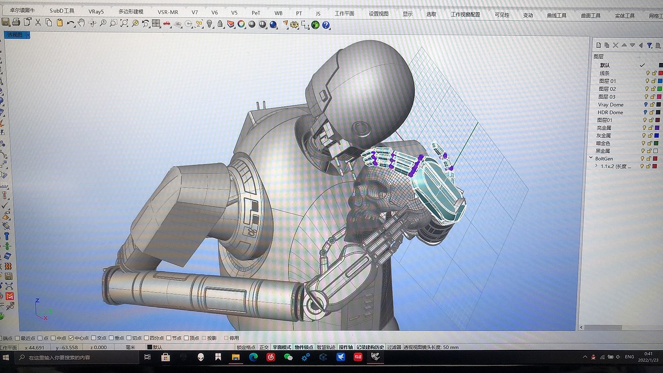
Task: Select the Pan view hand tool
Action: tap(81, 23)
